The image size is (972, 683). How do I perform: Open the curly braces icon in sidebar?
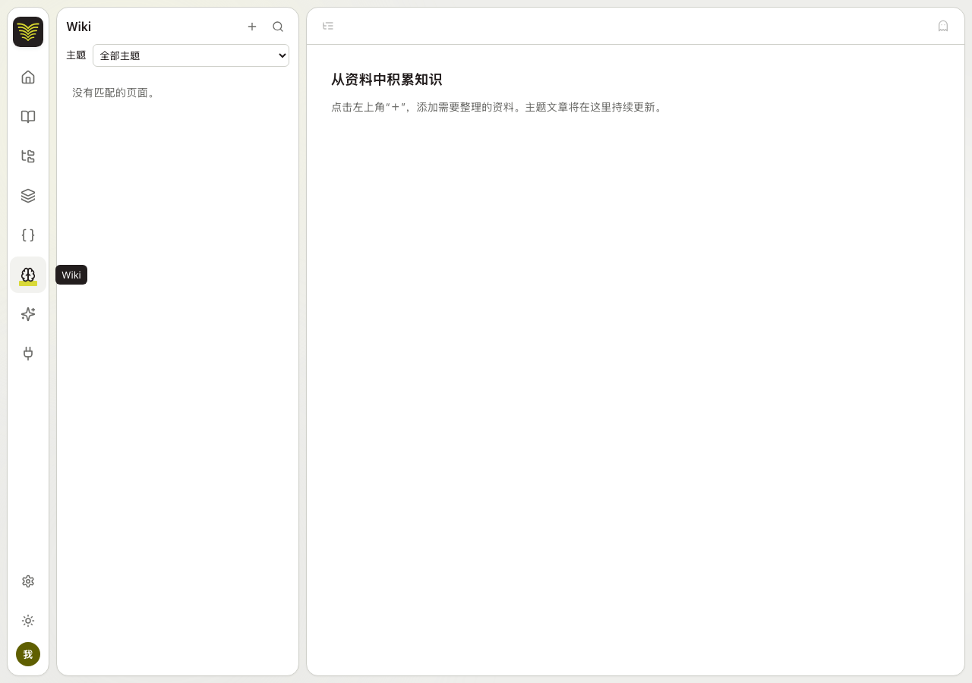pyautogui.click(x=28, y=235)
